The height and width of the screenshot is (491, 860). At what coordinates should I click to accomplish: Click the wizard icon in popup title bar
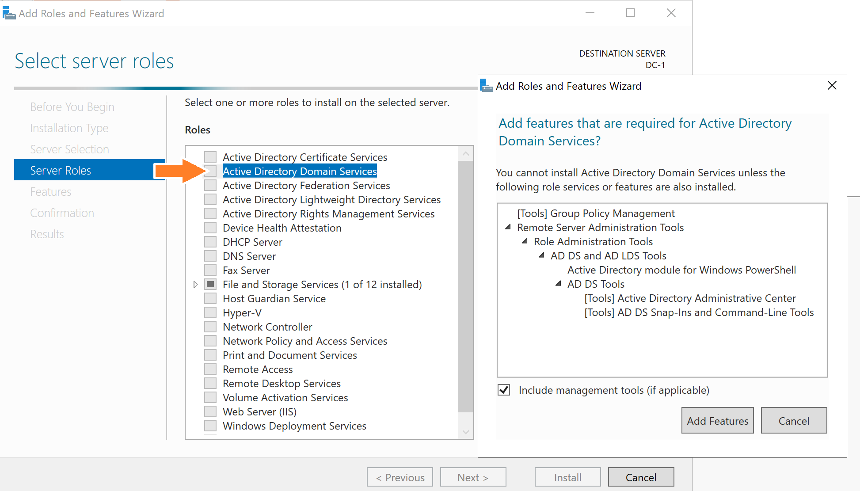(x=486, y=86)
